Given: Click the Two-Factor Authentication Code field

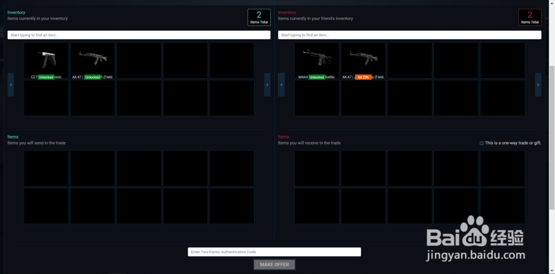Looking at the screenshot, I should [x=274, y=252].
